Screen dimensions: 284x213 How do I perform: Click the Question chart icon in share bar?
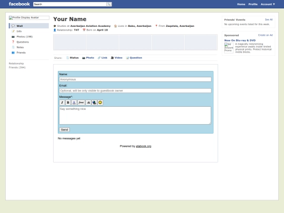(127, 58)
